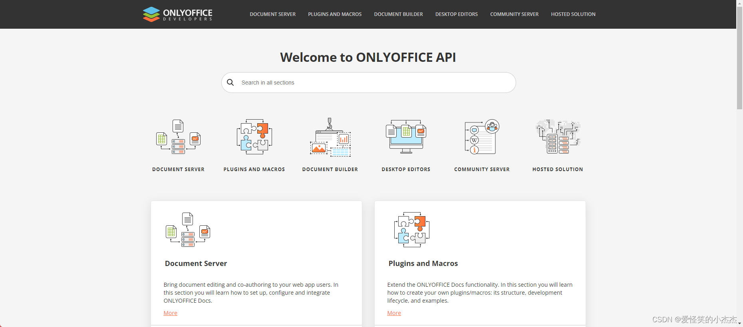This screenshot has height=327, width=743.
Task: Select COMMUNITY SERVER label under icon row
Action: click(482, 169)
